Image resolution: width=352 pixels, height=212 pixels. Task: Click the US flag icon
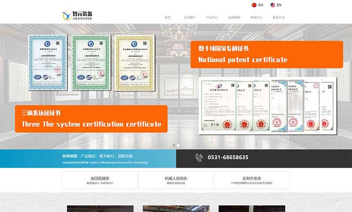273,5
